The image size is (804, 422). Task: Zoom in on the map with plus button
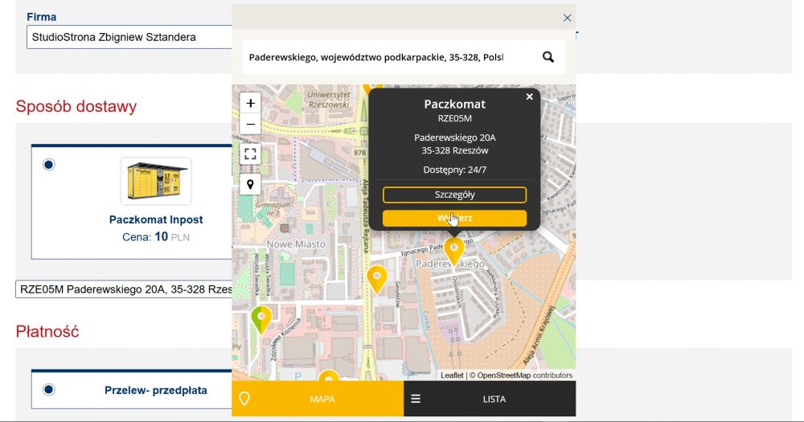click(250, 104)
